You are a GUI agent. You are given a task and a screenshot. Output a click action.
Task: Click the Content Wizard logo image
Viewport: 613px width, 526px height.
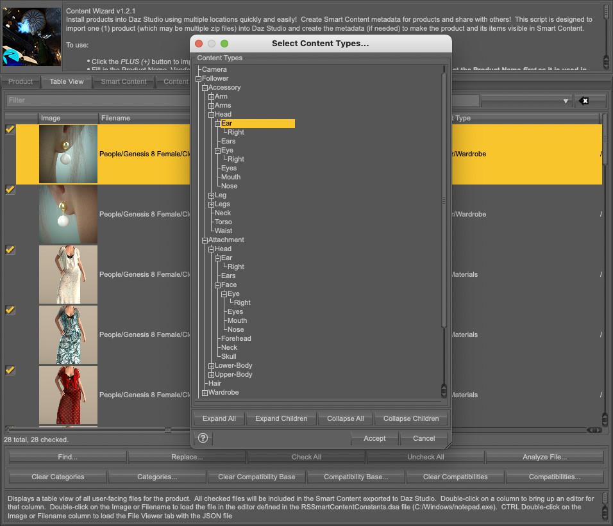32,37
